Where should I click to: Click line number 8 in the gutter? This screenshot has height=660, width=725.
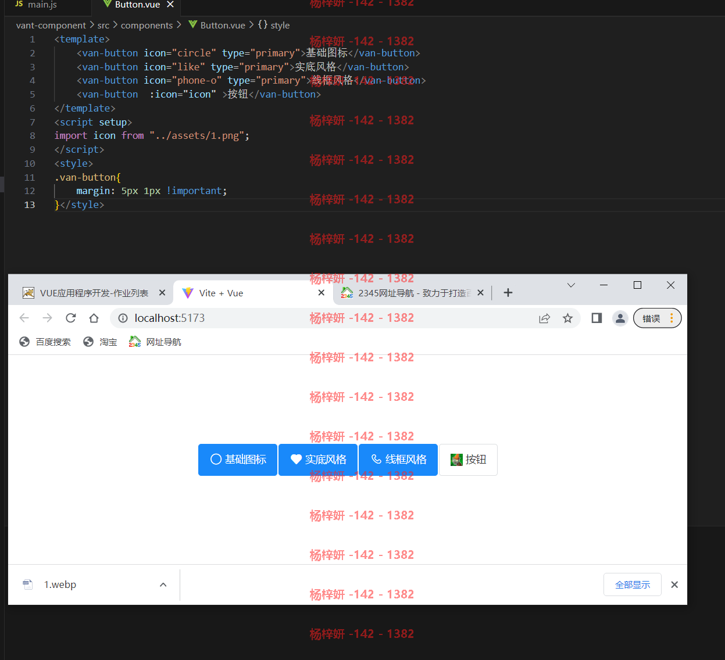click(33, 136)
